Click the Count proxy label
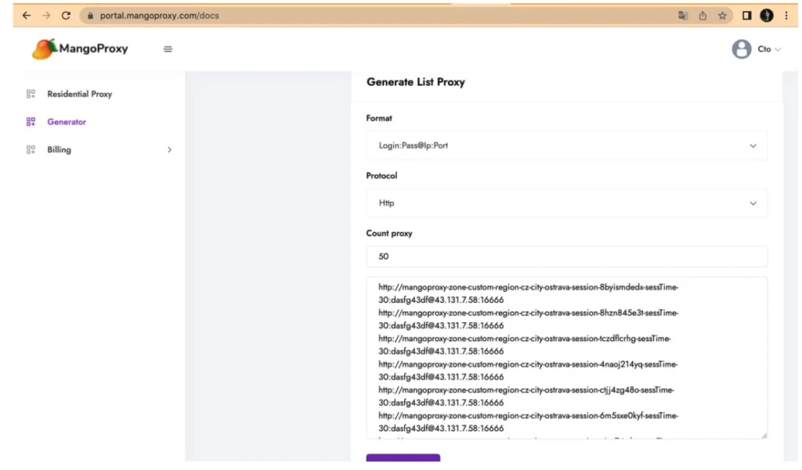The width and height of the screenshot is (802, 470). (389, 233)
